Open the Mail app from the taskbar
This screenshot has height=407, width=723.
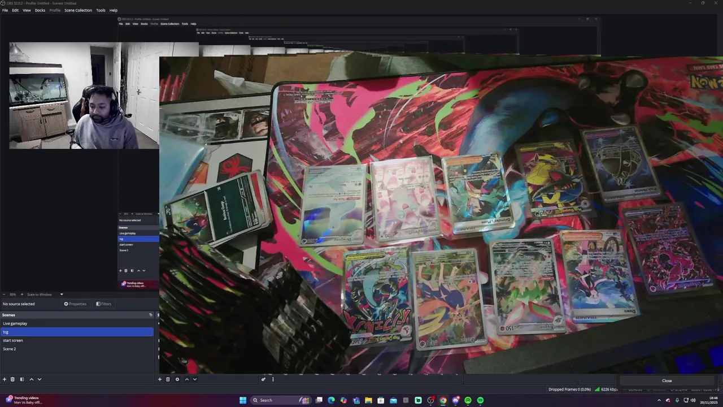pos(393,400)
